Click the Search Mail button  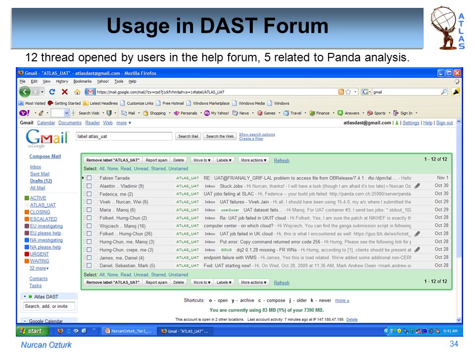point(188,136)
